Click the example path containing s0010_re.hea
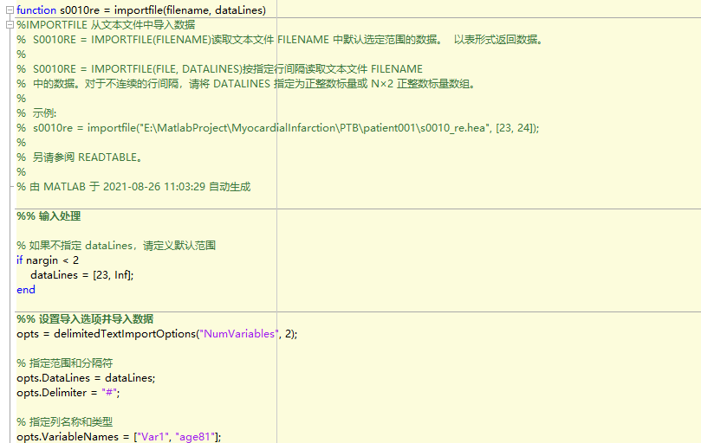This screenshot has width=701, height=443. coord(277,128)
